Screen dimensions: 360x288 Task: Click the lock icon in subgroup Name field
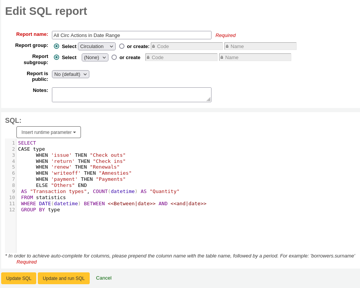(223, 57)
